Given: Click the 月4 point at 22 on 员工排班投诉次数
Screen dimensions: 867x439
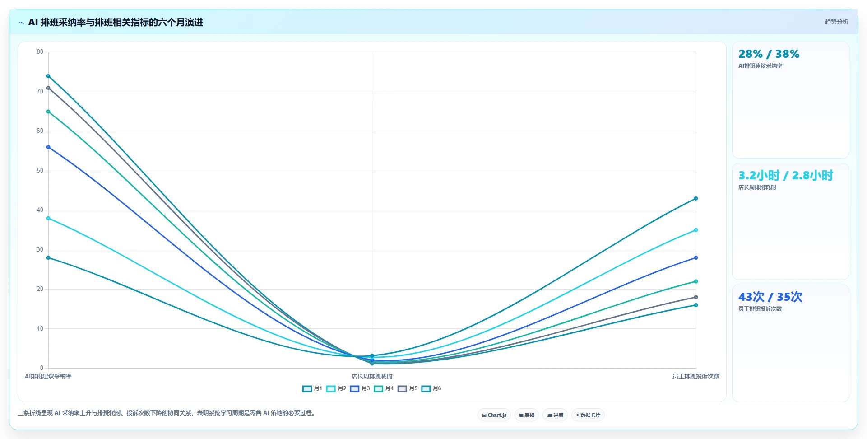Looking at the screenshot, I should 696,281.
